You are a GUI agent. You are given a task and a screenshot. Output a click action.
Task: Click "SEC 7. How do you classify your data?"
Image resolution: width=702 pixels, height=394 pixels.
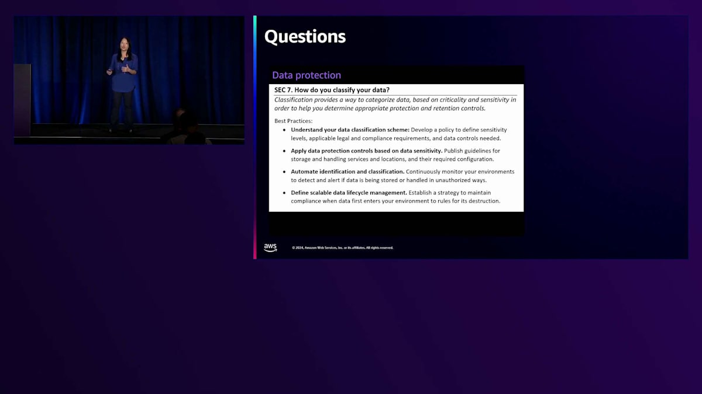[x=332, y=90]
